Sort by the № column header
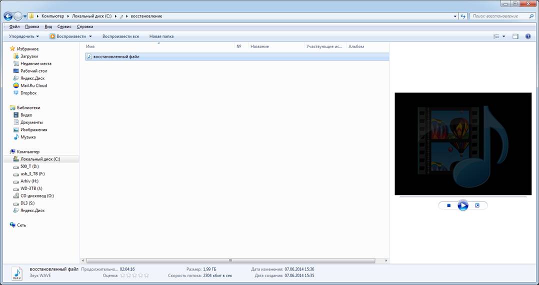Viewport: 539px width, 285px height. 241,46
